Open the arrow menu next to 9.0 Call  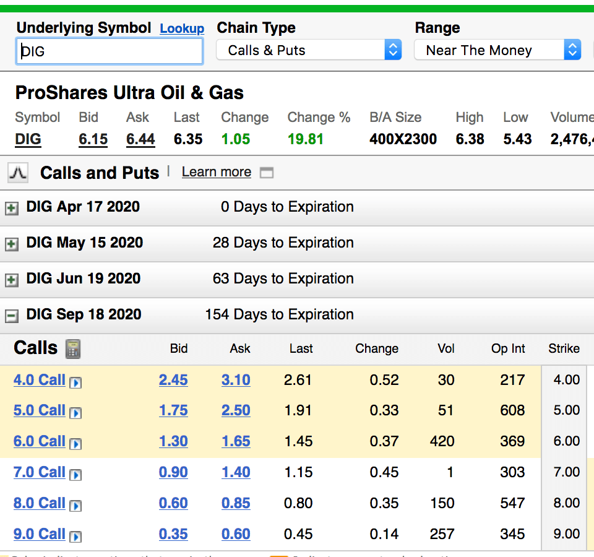click(75, 536)
